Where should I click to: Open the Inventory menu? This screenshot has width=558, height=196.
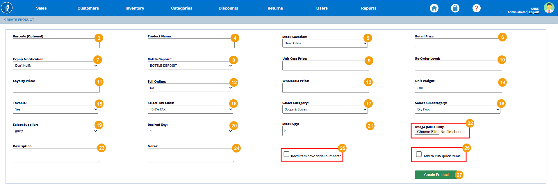pos(135,8)
